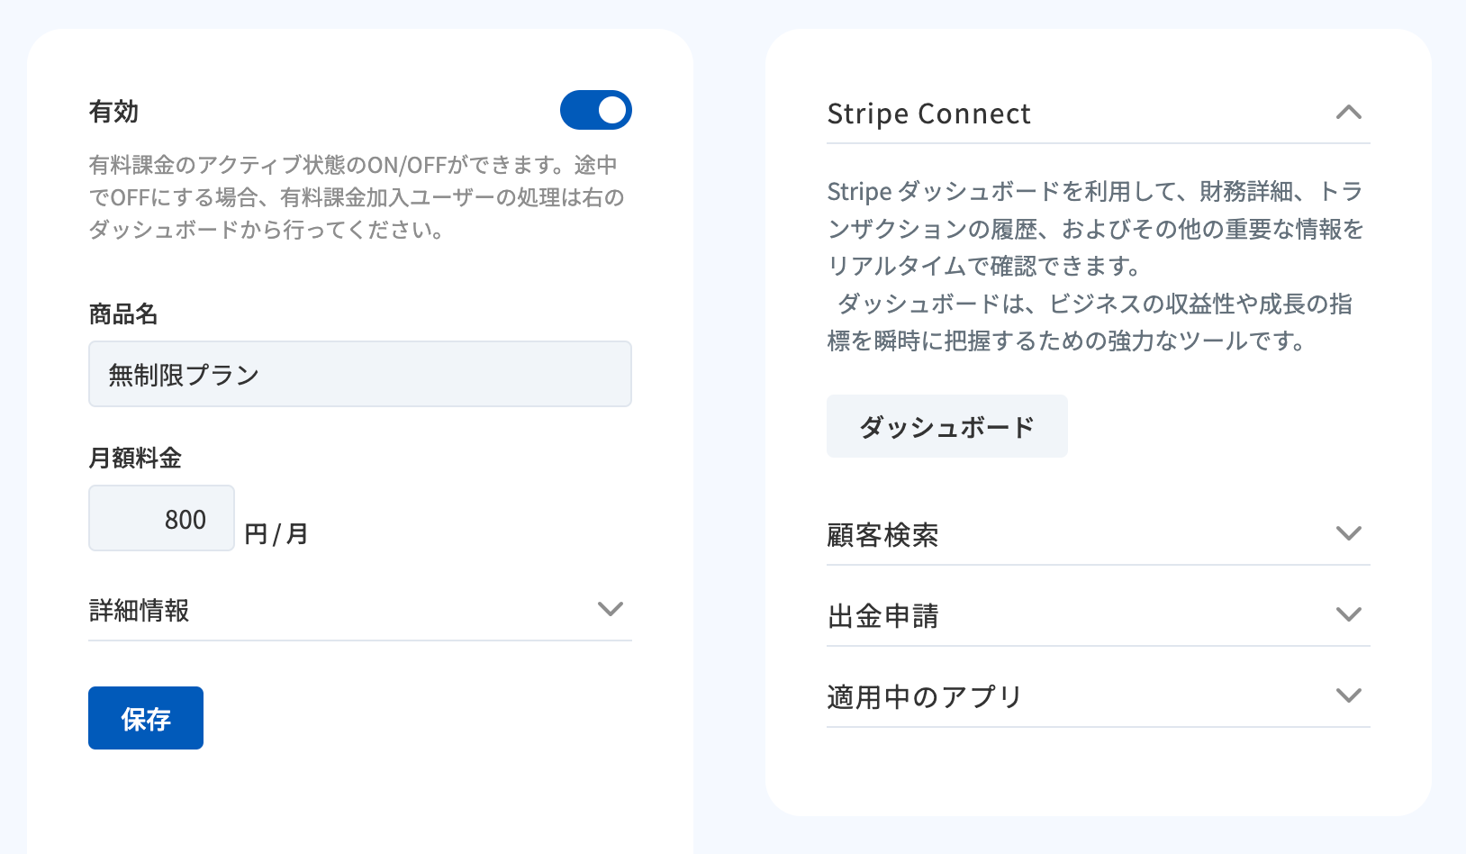Viewport: 1466px width, 854px height.
Task: Click the 月額料金 field label
Action: (135, 459)
